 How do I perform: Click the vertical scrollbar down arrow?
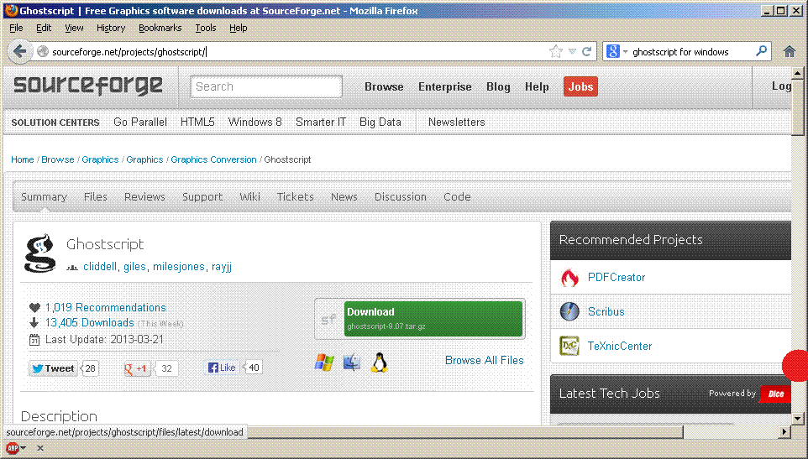point(798,418)
